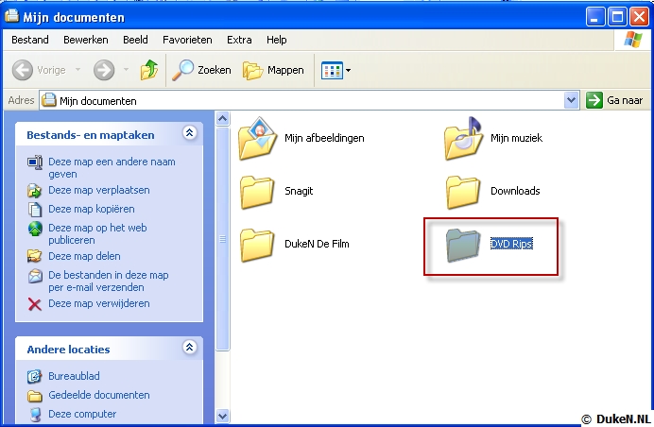654x427 pixels.
Task: Click the task pane scrollbar thumb
Action: (x=223, y=239)
